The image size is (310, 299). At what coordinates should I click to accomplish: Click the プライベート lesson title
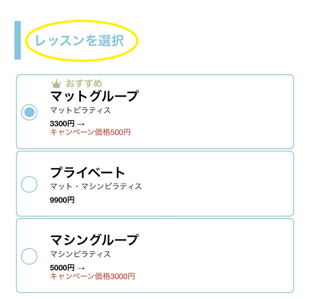pos(88,172)
